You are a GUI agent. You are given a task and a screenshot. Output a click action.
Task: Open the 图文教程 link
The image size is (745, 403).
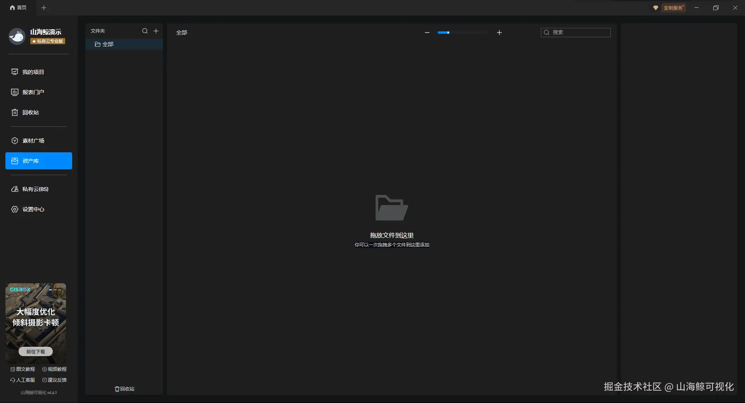point(23,369)
